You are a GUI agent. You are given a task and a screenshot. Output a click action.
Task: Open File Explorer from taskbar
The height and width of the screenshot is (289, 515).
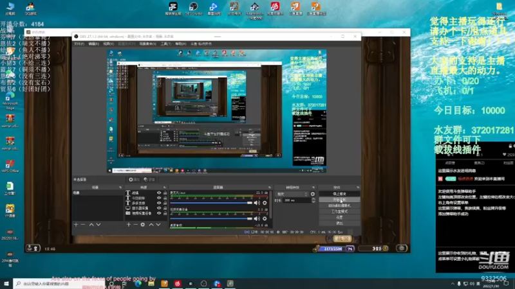(x=151, y=283)
